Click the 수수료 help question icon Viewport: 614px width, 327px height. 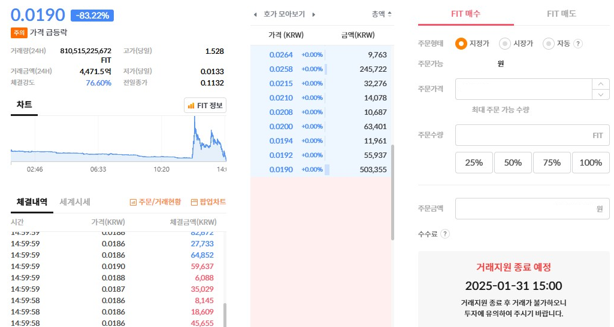(444, 234)
